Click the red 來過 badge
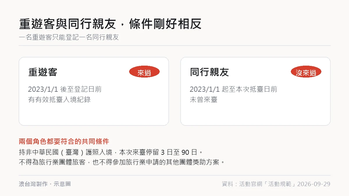 pos(144,72)
